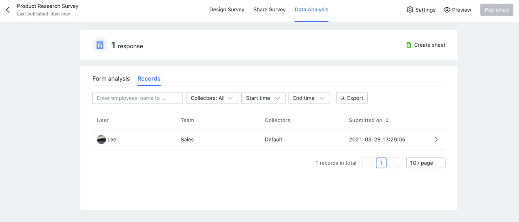Image resolution: width=519 pixels, height=222 pixels.
Task: Select the Data Analysis tab
Action: pos(311,10)
